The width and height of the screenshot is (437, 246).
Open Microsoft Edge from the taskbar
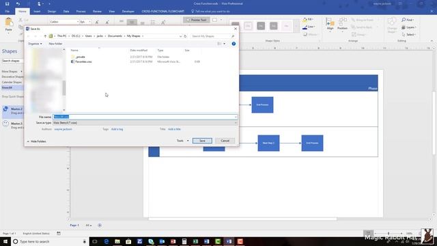[x=107, y=241]
